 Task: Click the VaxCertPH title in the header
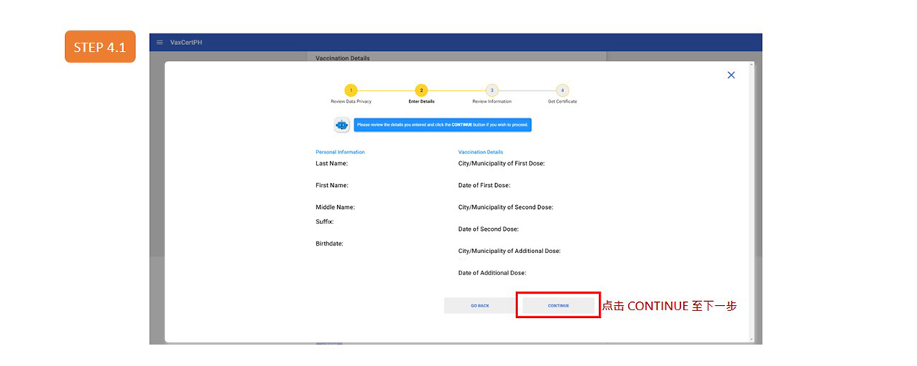click(186, 43)
